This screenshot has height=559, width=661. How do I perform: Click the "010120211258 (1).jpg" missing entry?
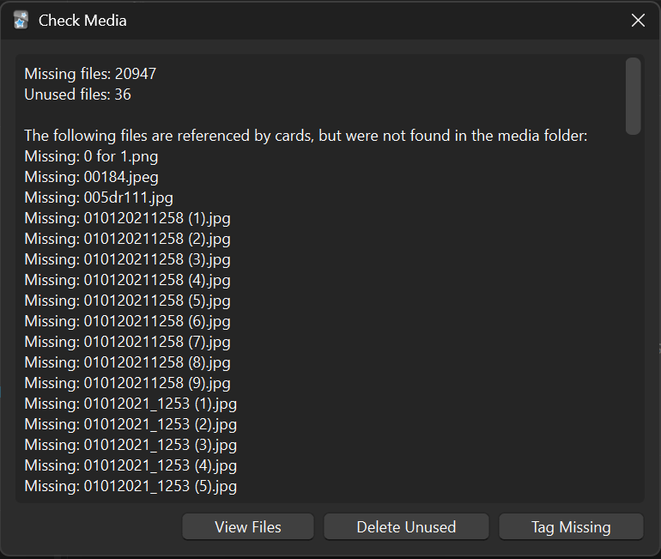point(127,218)
